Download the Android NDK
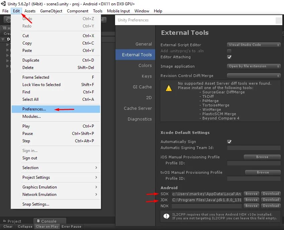This screenshot has height=230, width=284. [x=271, y=206]
